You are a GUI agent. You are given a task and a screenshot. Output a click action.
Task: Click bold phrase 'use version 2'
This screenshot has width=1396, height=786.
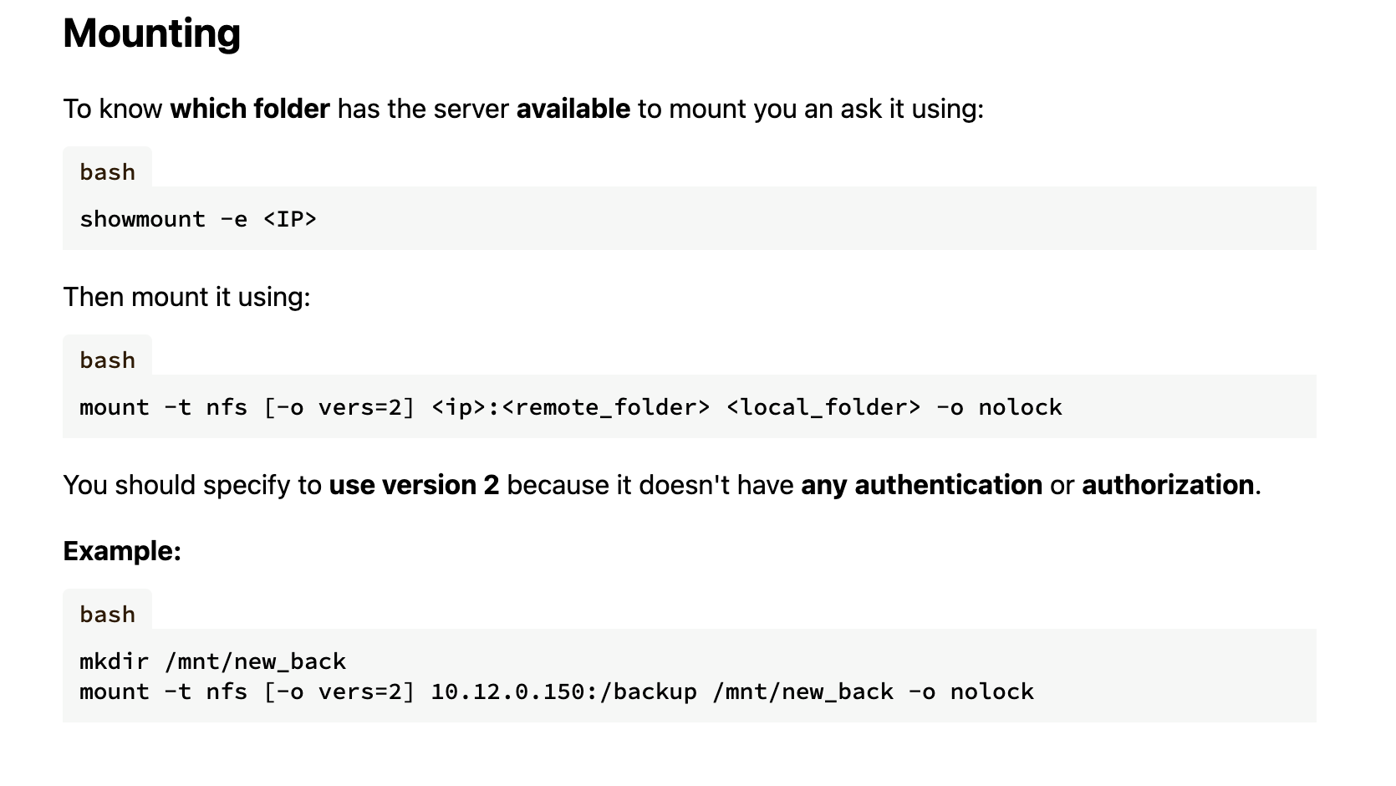click(414, 485)
